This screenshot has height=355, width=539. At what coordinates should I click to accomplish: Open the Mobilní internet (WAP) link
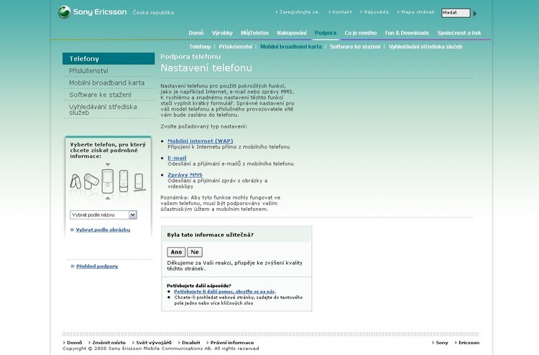tap(200, 141)
